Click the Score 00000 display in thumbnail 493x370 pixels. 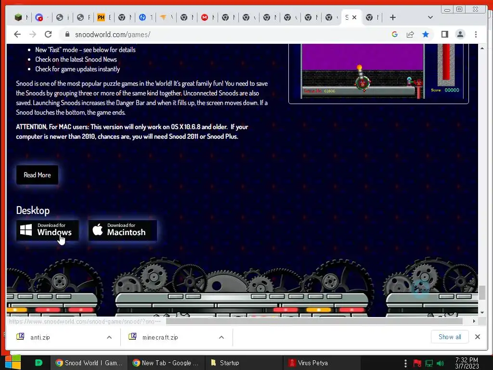pos(445,90)
